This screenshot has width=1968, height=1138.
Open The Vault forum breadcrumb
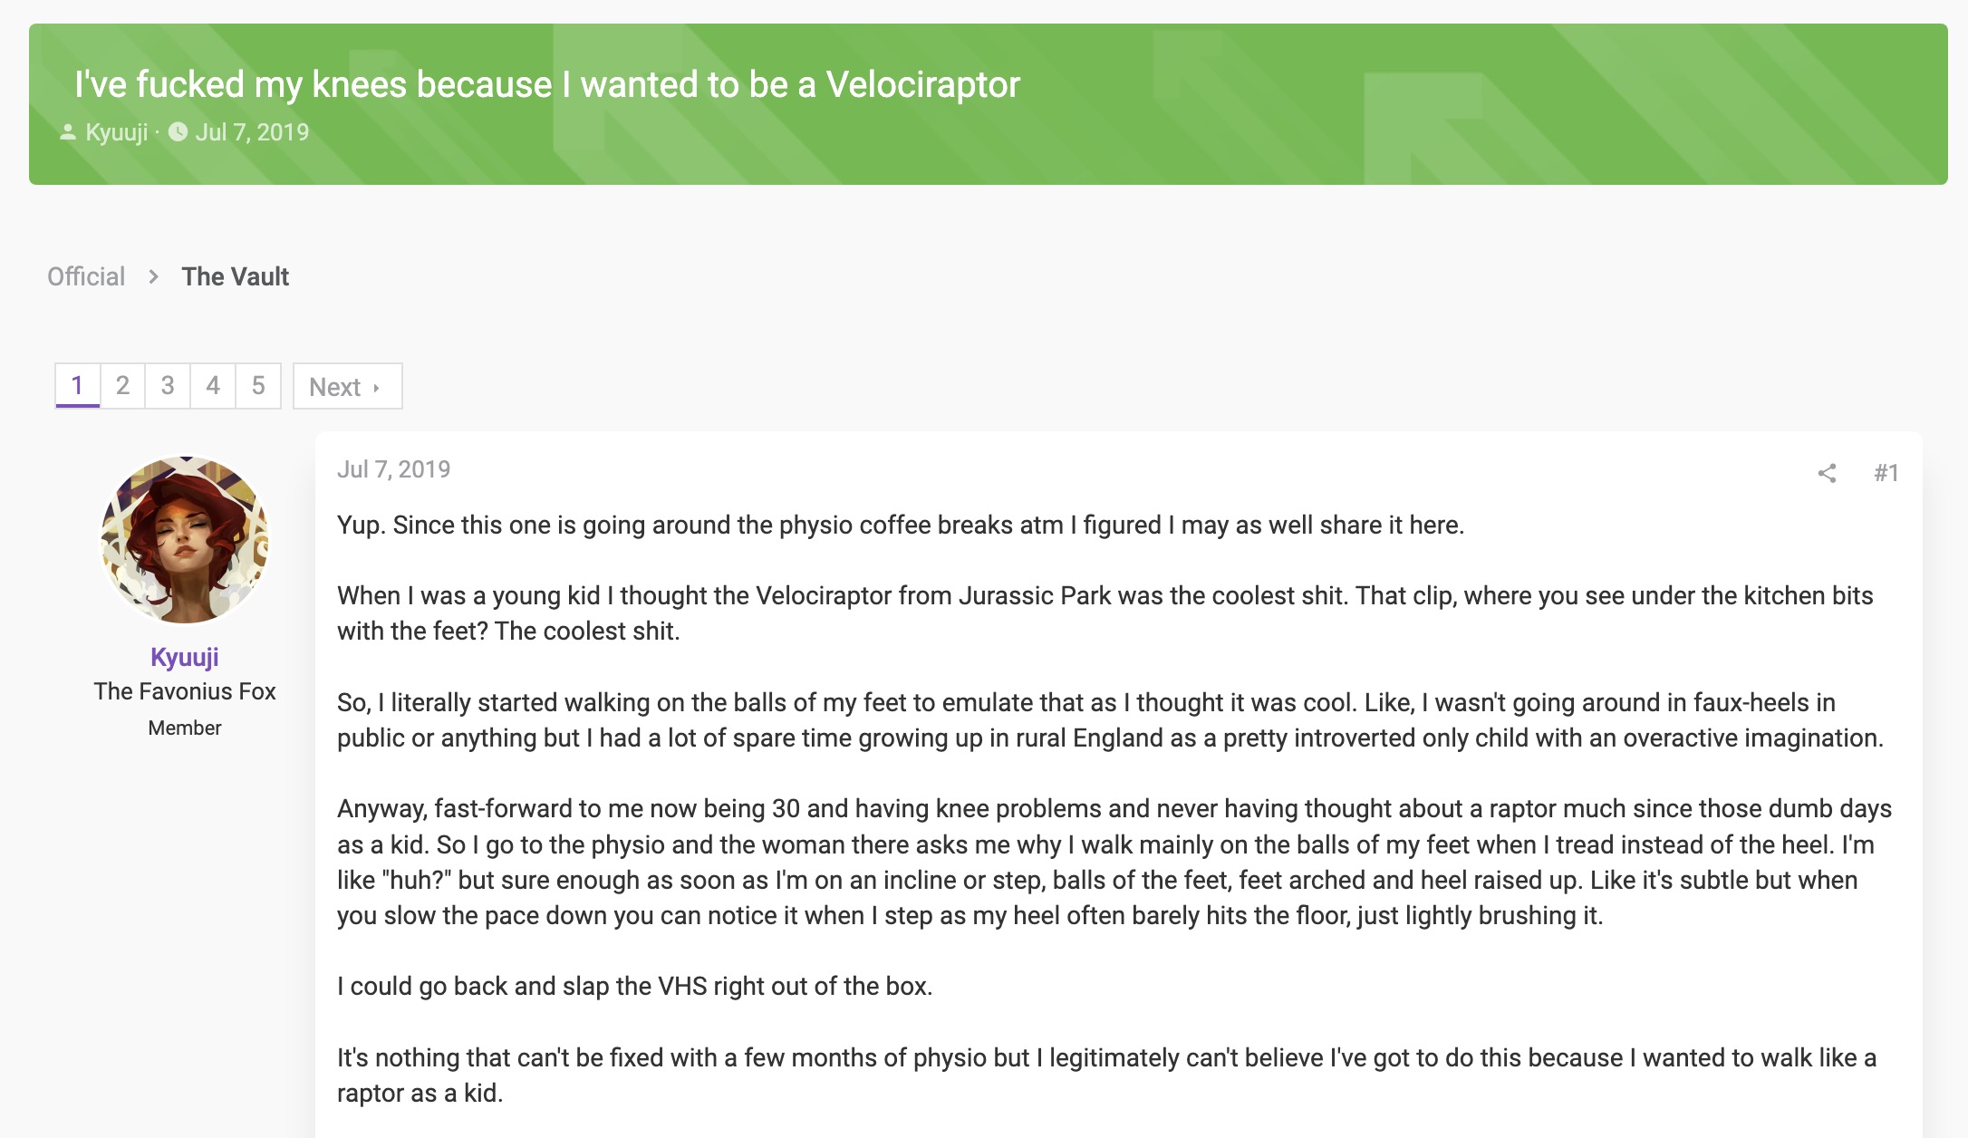[x=235, y=276]
